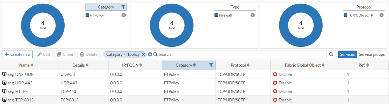Sort by Details column arrows
The image size is (389, 104).
click(x=87, y=65)
